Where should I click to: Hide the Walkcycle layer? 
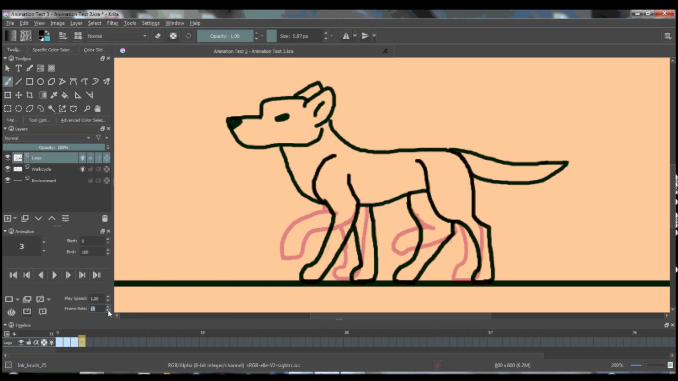(x=7, y=169)
